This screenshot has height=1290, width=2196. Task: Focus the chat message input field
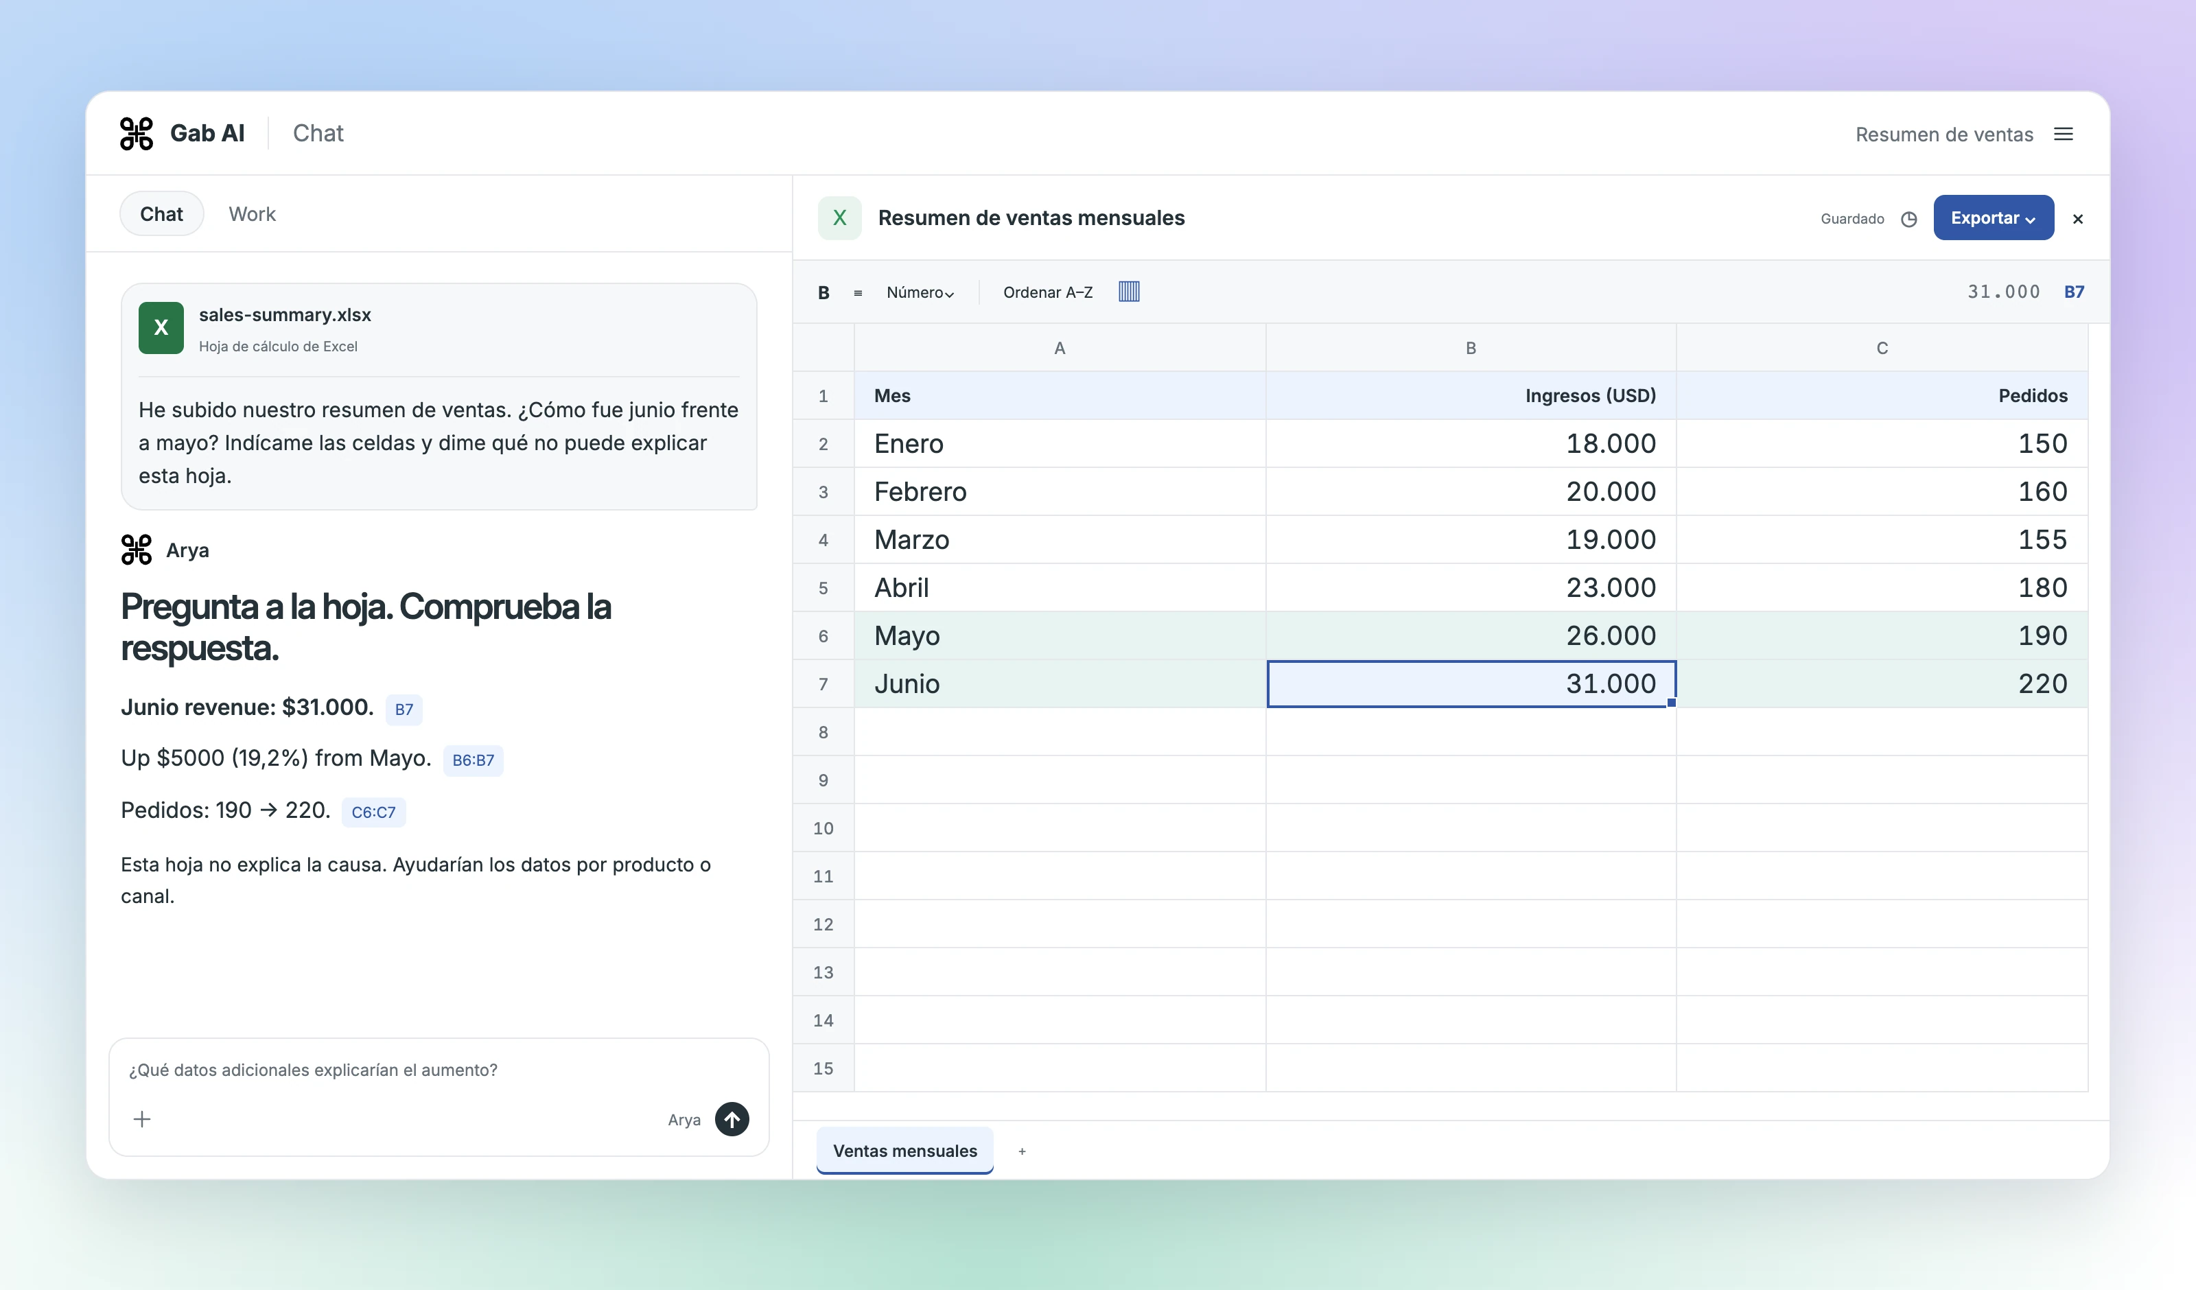tap(439, 1070)
